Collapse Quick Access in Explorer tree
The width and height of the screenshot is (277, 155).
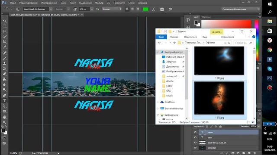point(158,52)
